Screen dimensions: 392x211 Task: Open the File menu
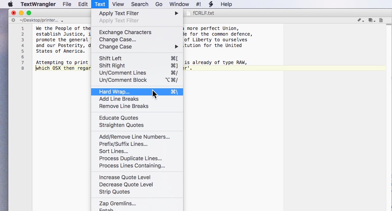coord(67,4)
